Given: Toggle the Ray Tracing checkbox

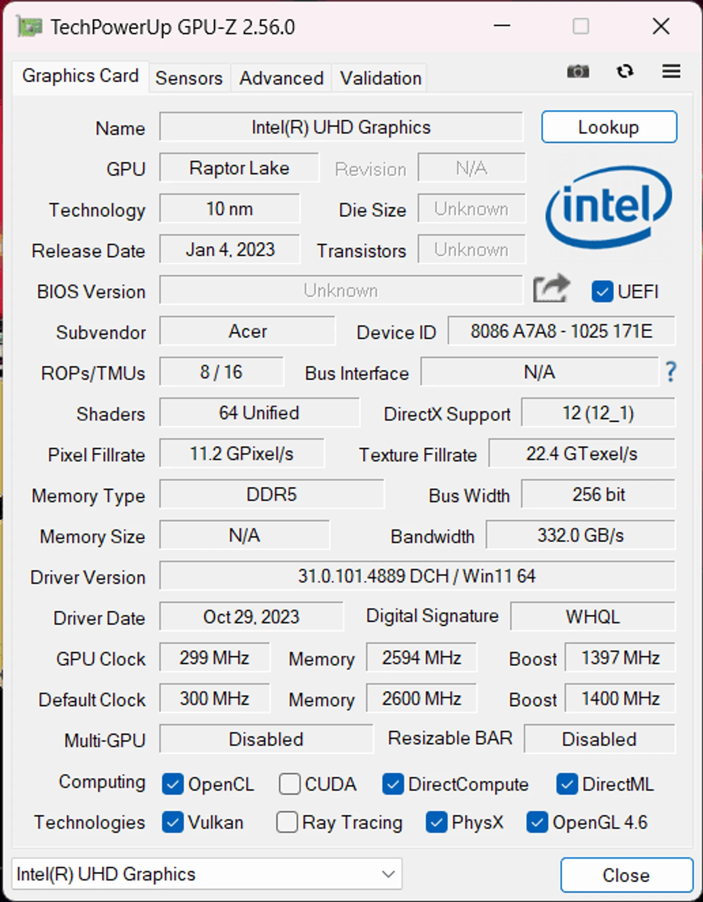Looking at the screenshot, I should (x=287, y=822).
